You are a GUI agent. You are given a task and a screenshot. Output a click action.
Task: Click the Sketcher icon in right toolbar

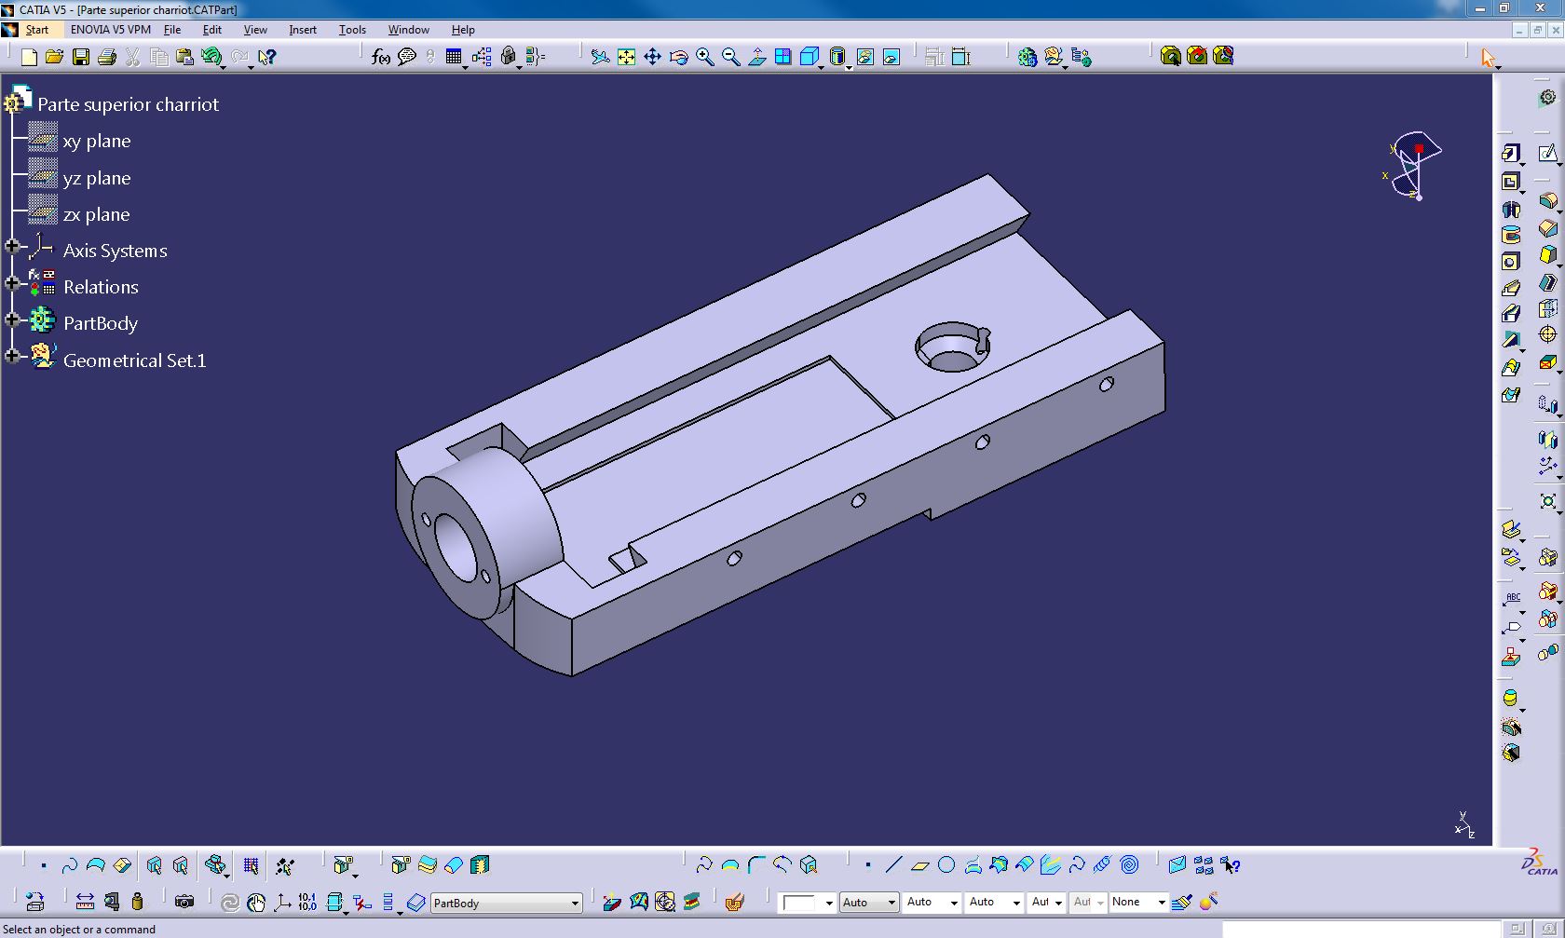[1547, 154]
